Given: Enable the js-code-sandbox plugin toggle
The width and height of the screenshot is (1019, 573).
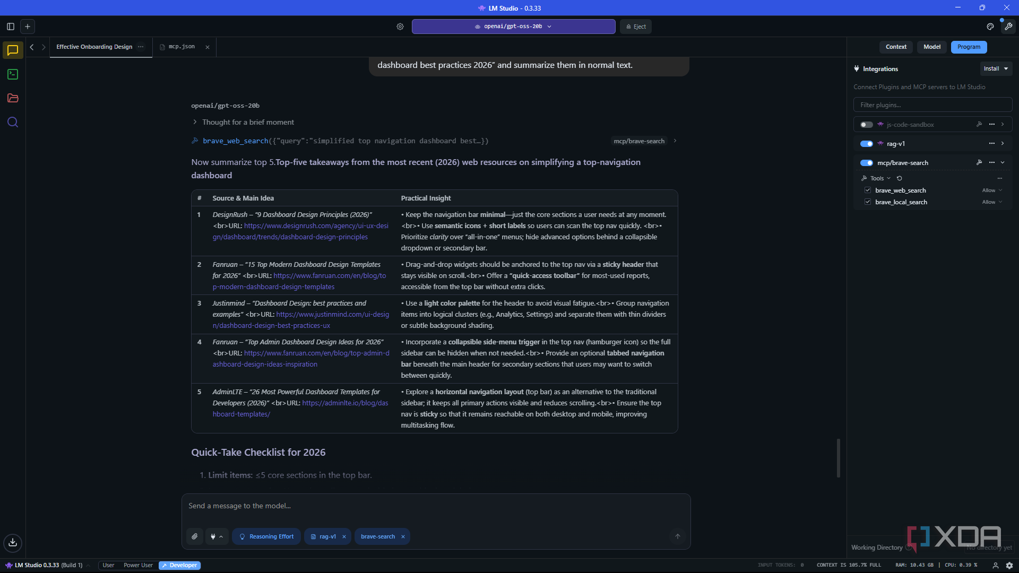Looking at the screenshot, I should pos(867,125).
